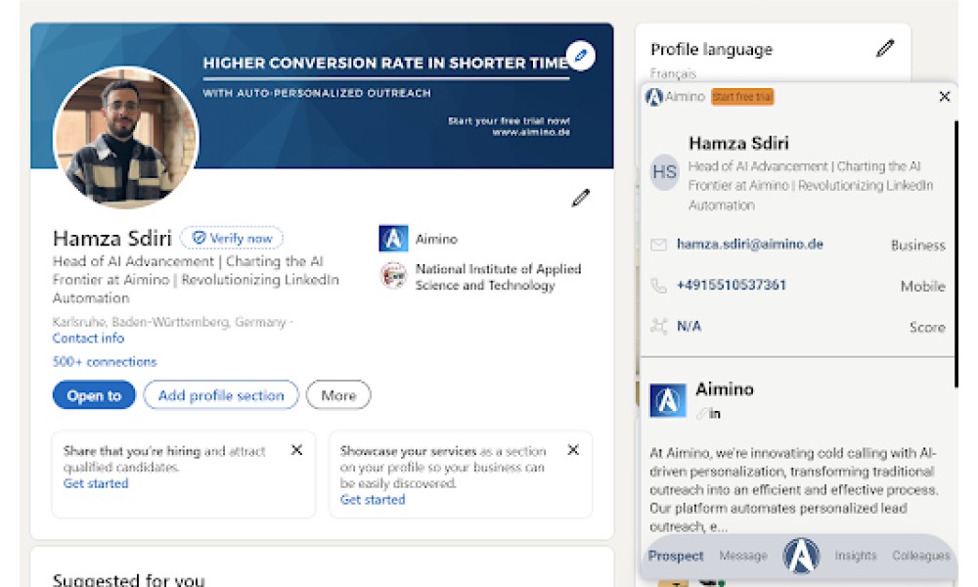Screen dimensions: 978x587
Task: Switch to the Colleagues tab
Action: tap(920, 555)
